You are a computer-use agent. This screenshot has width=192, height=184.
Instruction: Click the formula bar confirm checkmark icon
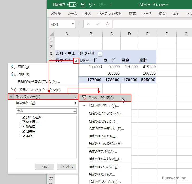click(98, 24)
